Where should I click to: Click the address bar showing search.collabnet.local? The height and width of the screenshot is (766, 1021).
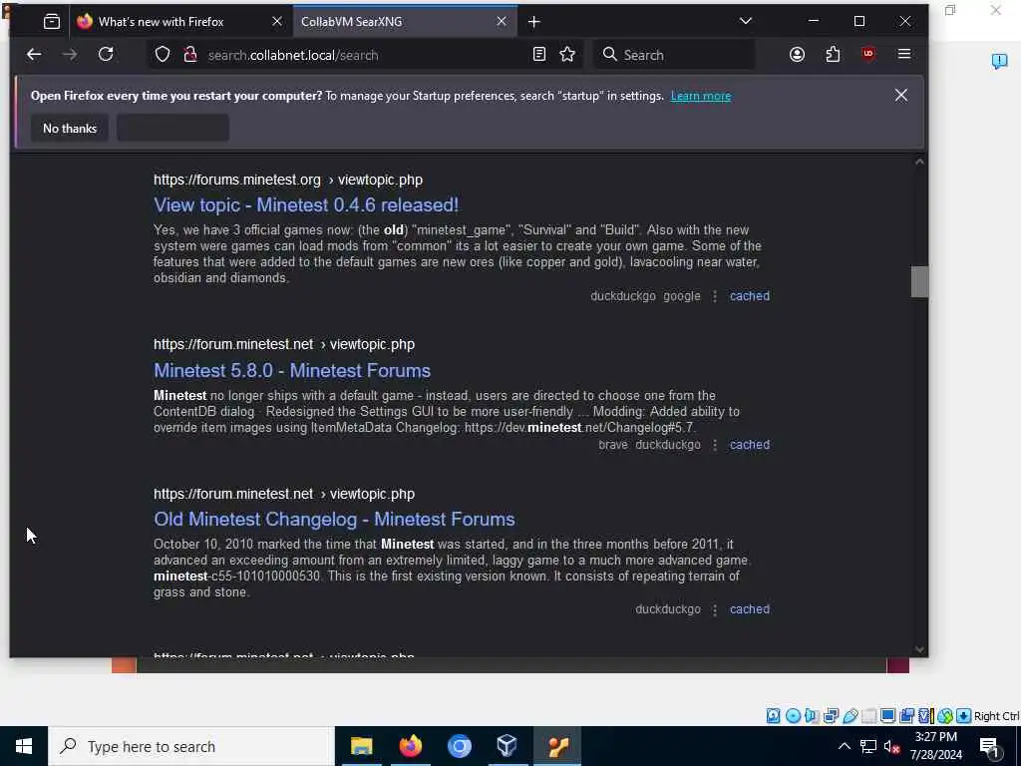365,55
